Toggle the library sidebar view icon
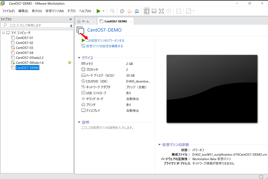The width and height of the screenshot is (268, 179). pos(147,11)
